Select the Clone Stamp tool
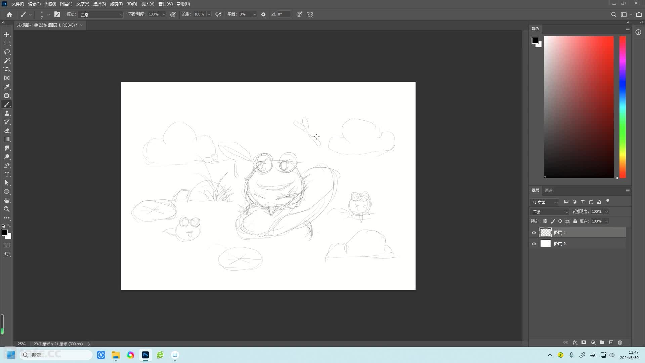Screen dimensions: 645x363 (x=7, y=113)
